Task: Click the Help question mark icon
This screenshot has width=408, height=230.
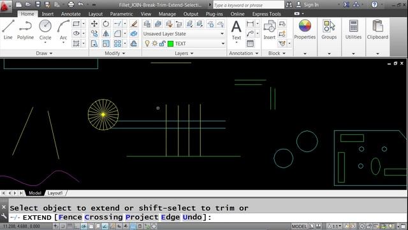Action: (374, 4)
